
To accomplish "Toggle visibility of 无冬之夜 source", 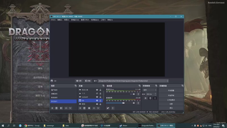I will coord(97,90).
